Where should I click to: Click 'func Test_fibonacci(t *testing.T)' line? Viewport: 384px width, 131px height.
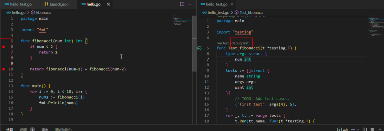tap(256, 48)
